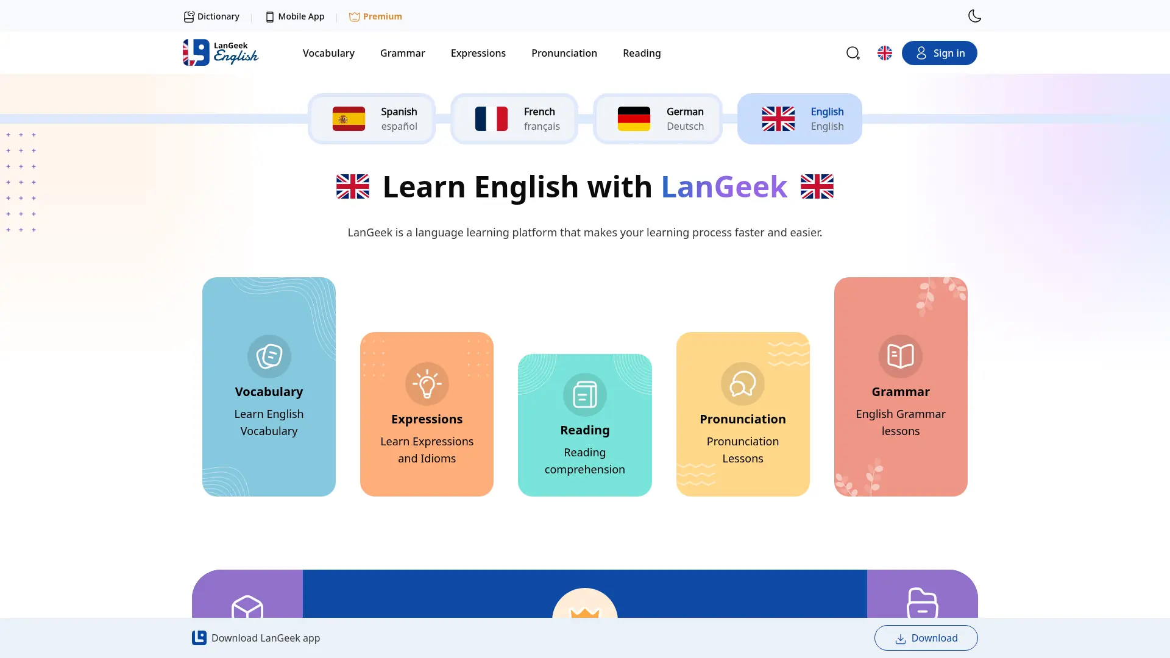
Task: Open the Reading comprehension card
Action: point(584,425)
